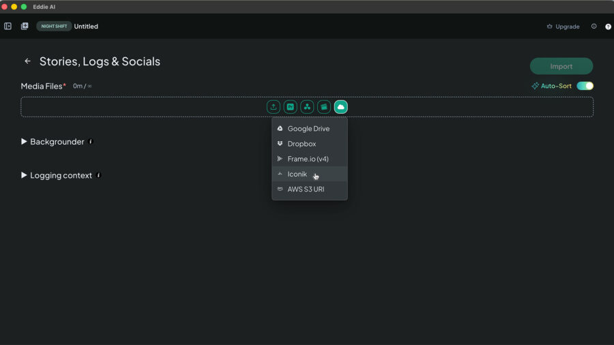Go back using the arrow beside the title
Image resolution: width=614 pixels, height=345 pixels.
tap(27, 61)
